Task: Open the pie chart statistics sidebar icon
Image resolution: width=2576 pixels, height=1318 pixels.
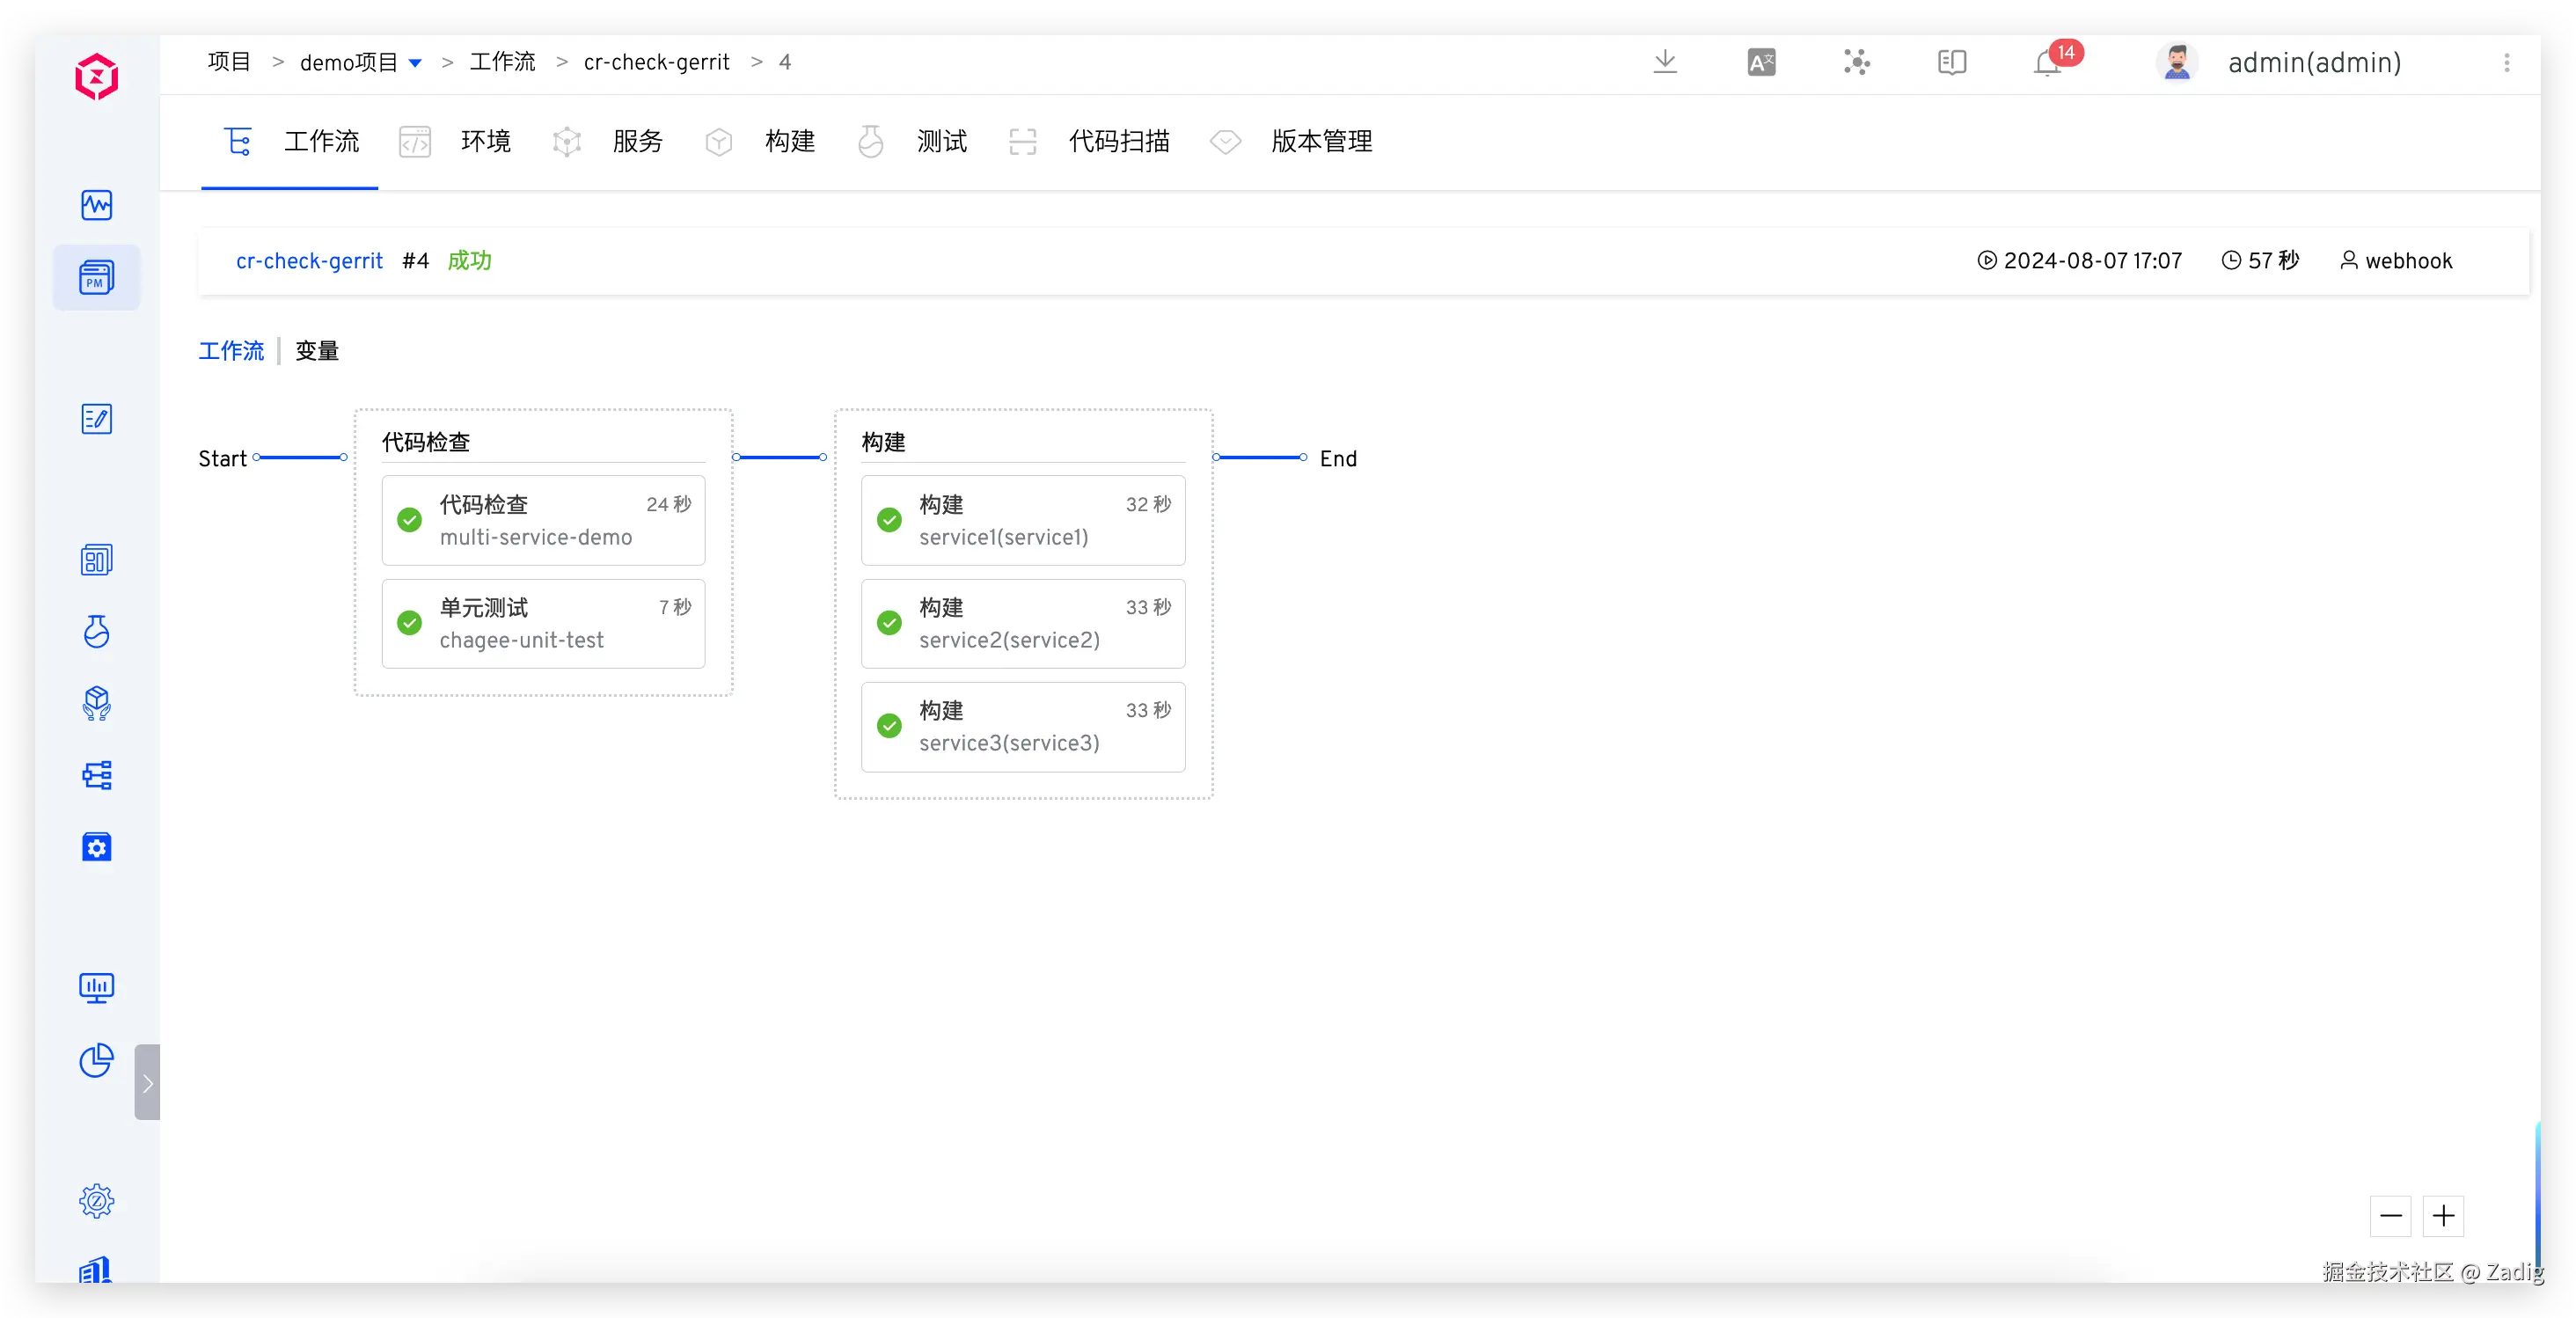Action: pyautogui.click(x=96, y=1060)
